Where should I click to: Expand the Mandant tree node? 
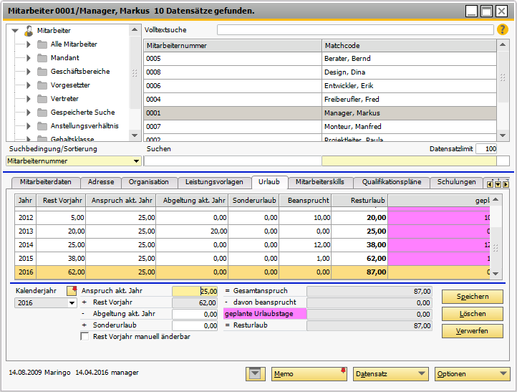click(x=29, y=58)
